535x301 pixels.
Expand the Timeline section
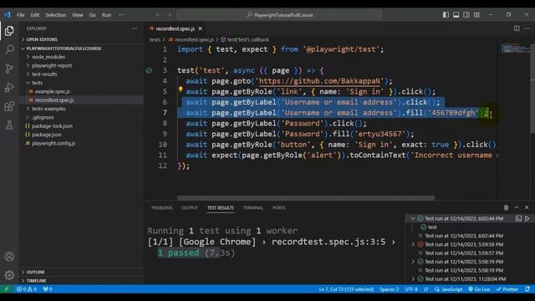pyautogui.click(x=81, y=281)
